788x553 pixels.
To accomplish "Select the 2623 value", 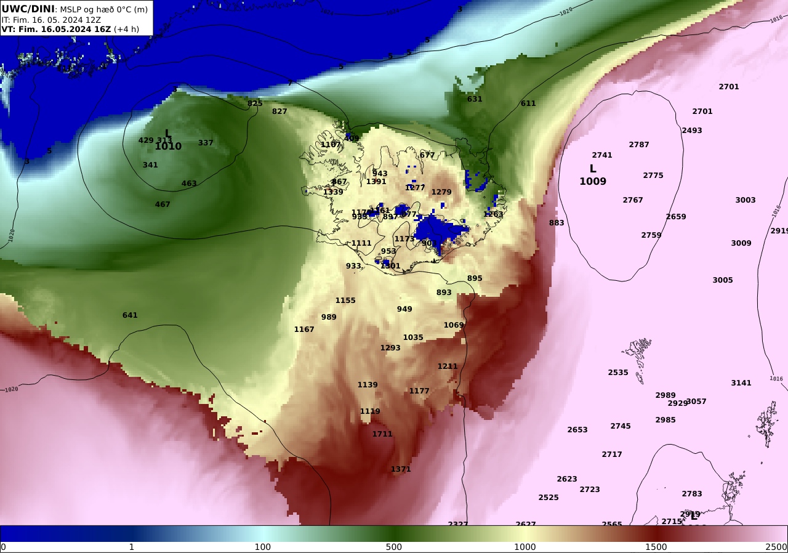I will (567, 479).
